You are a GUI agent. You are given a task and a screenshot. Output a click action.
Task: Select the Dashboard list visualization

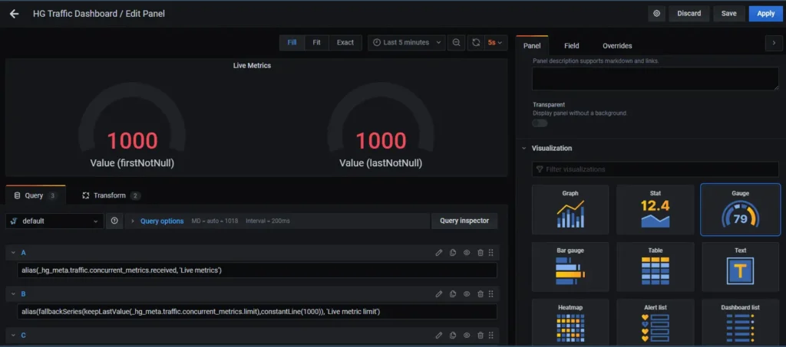click(x=741, y=322)
